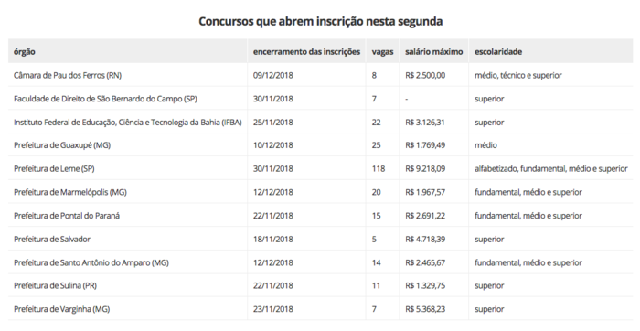Click the Instituto Federal IFBA row

click(320, 122)
